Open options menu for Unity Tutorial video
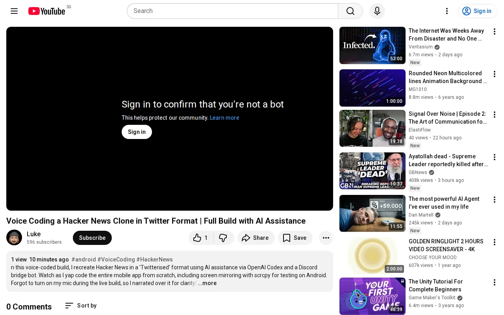 pos(495,282)
